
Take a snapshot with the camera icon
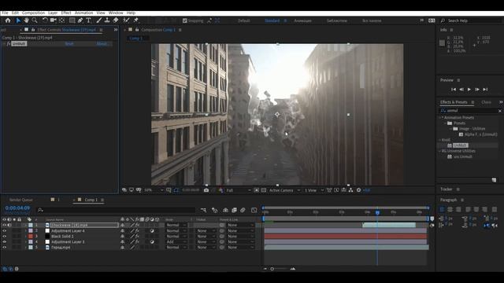click(206, 190)
